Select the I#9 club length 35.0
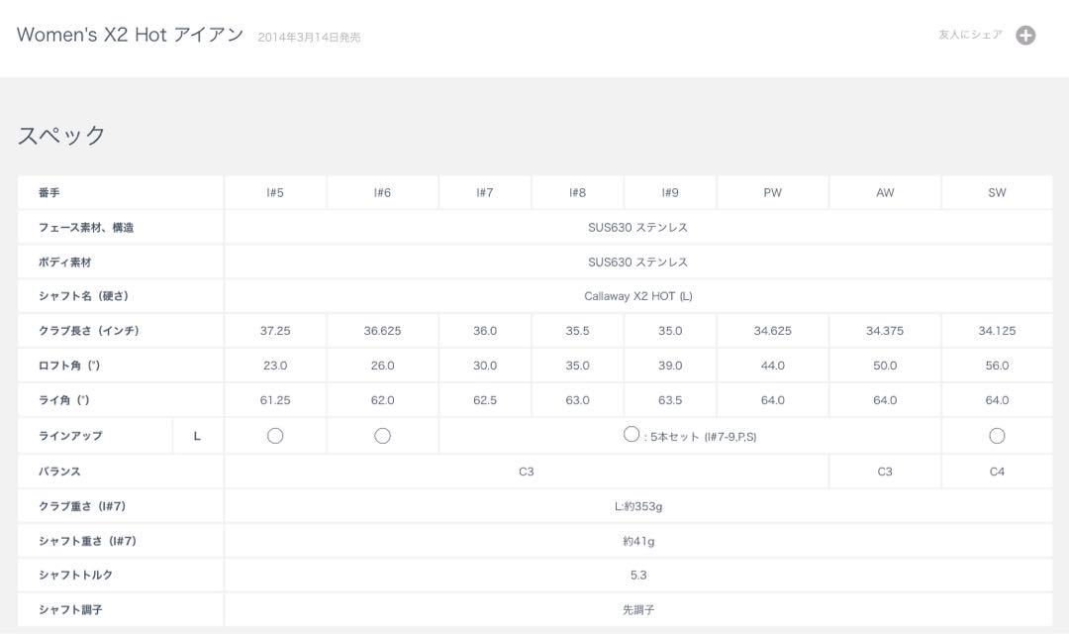 tap(670, 330)
